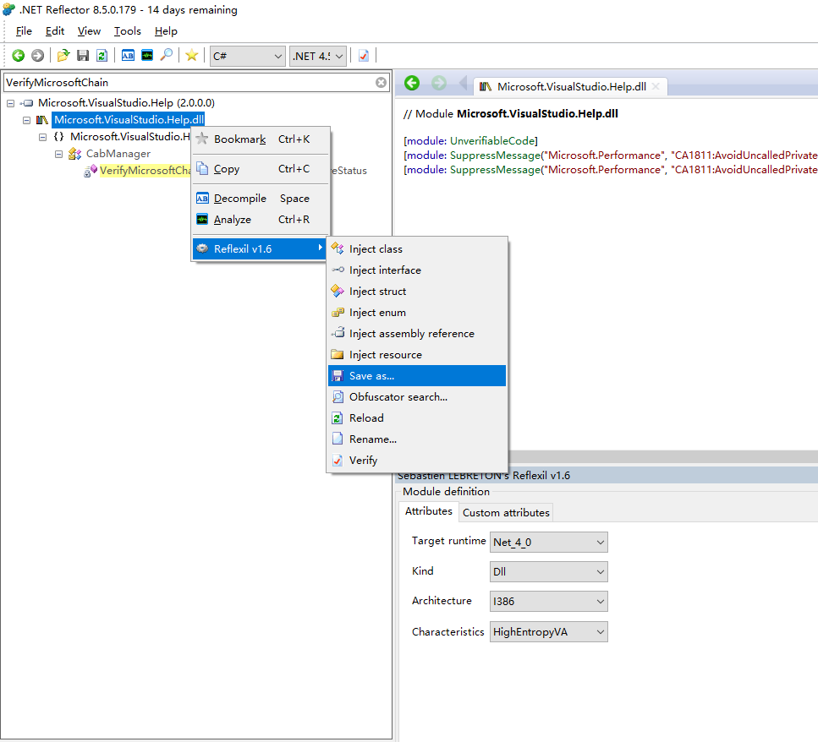Screen dimensions: 818x742
Task: Navigate back using the code pane's green arrow
Action: [412, 84]
